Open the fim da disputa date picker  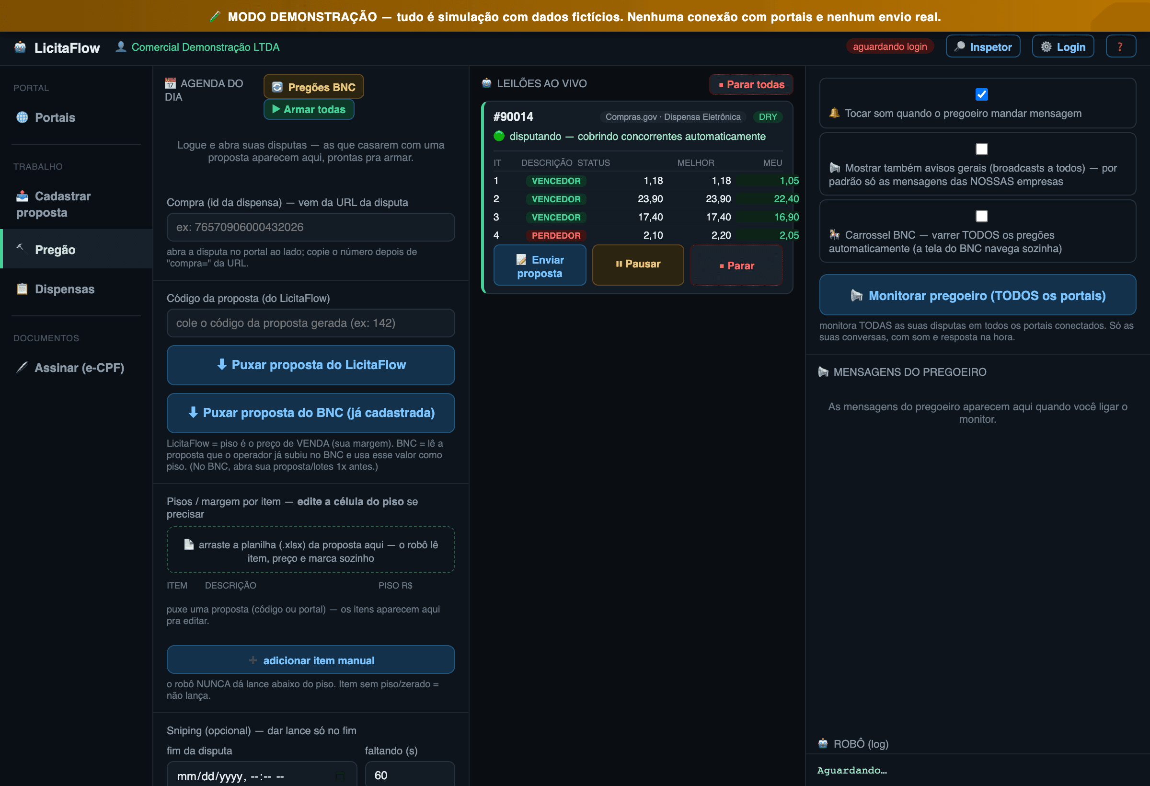coord(340,775)
